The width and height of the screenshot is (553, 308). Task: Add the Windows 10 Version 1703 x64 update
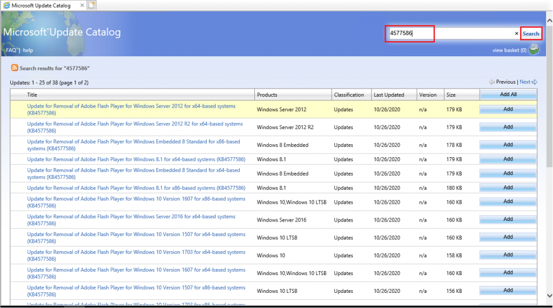click(508, 255)
